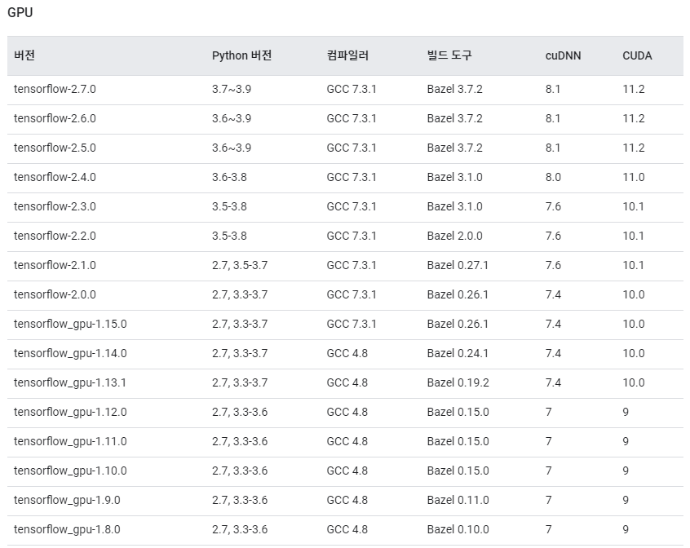690x548 pixels.
Task: Click Bazel 0.10.0 in tensorflow_gpu-1.8.0 row
Action: 458,529
